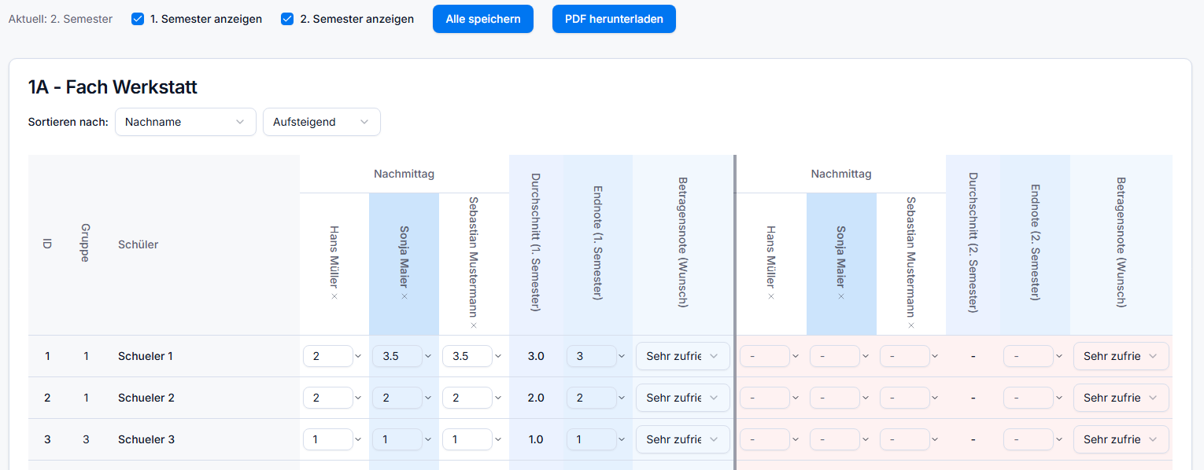Viewport: 1204px width, 470px height.
Task: Click the '1A - Fach Werkstatt' heading
Action: click(x=113, y=86)
